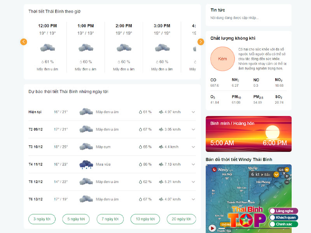Expand the T6 13/12 forecast row

coord(193,199)
